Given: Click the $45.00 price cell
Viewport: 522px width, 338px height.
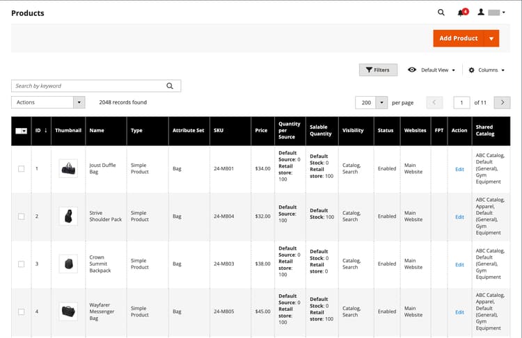Looking at the screenshot, I should pyautogui.click(x=262, y=312).
